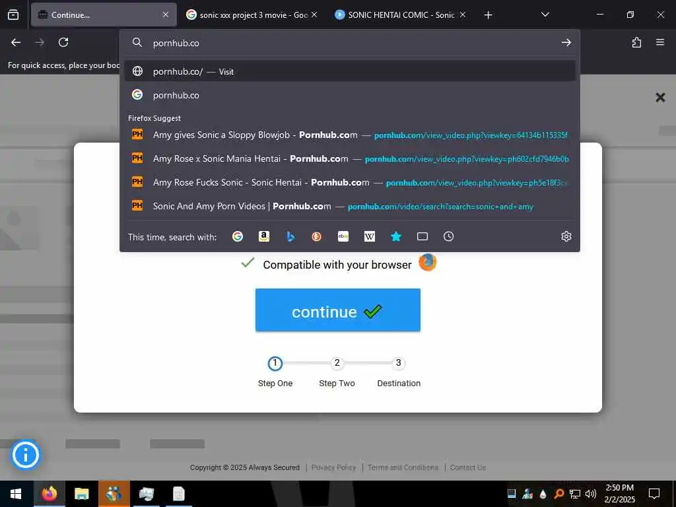Open the clock and date in taskbar
This screenshot has height=507, width=676.
tap(619, 494)
